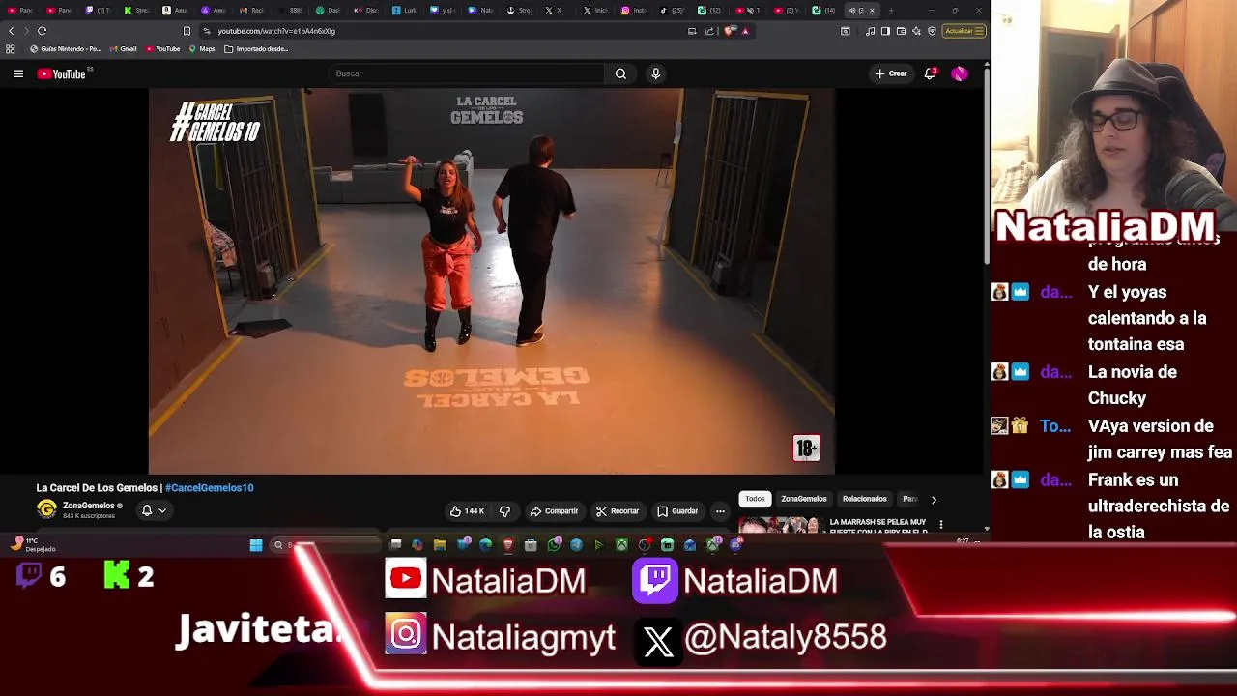Dislike the video with thumbs-down button
The width and height of the screenshot is (1237, 696).
coord(504,511)
